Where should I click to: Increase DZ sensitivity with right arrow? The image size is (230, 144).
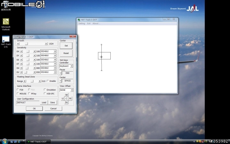[34, 60]
